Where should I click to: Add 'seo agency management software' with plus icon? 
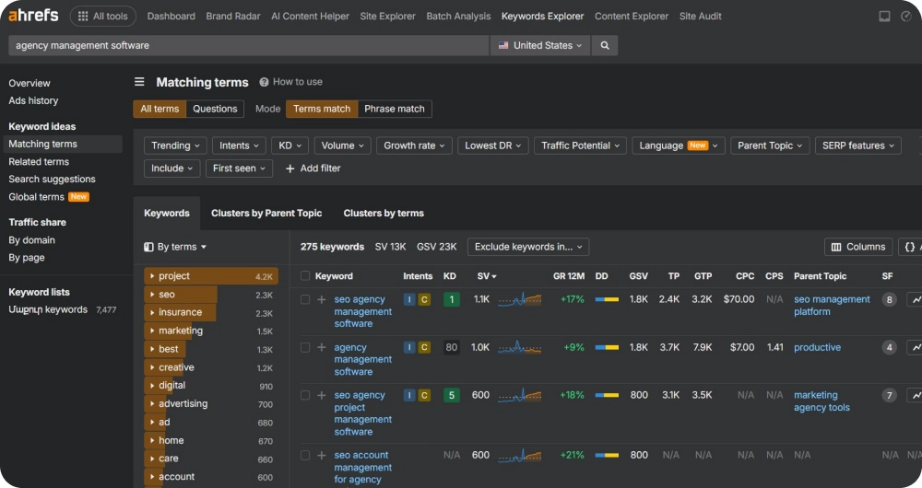322,299
